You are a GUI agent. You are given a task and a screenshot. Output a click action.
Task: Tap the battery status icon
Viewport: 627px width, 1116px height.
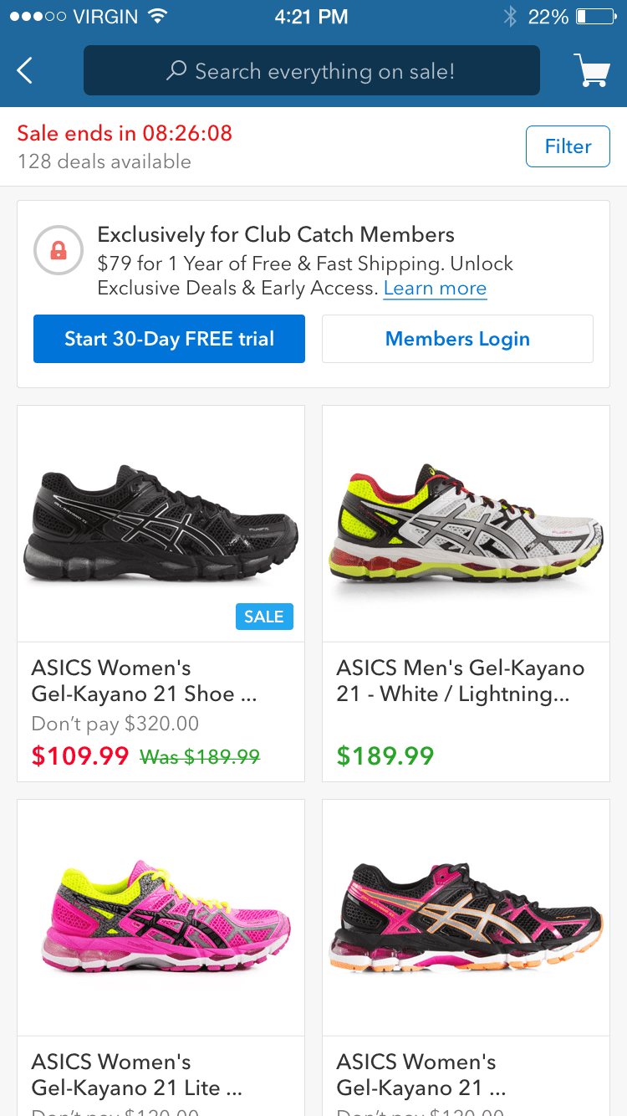click(x=595, y=17)
